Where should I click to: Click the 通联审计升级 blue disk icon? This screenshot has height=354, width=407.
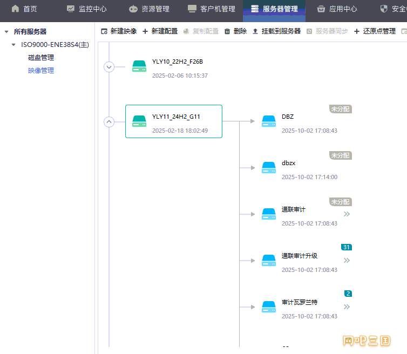(269, 261)
